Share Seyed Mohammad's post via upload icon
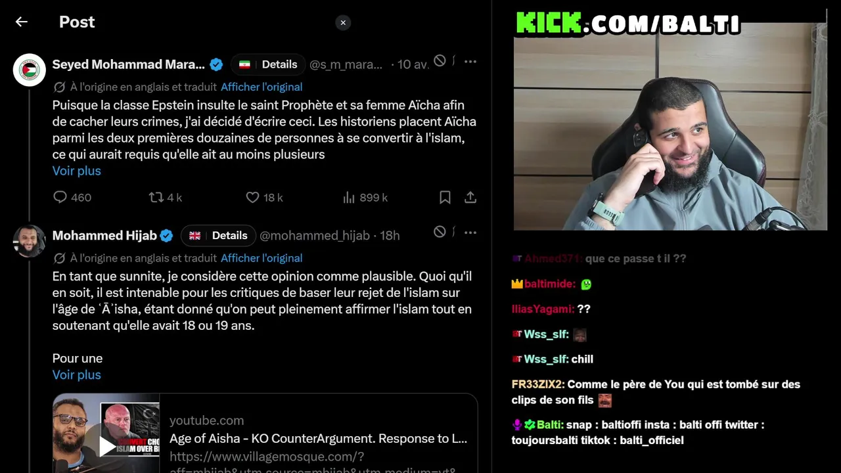This screenshot has height=473, width=841. pyautogui.click(x=470, y=197)
